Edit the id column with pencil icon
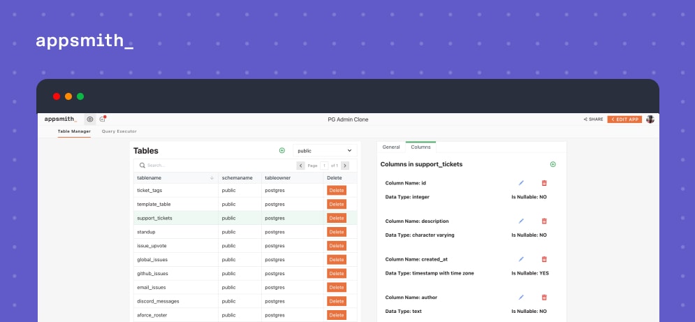Image resolution: width=695 pixels, height=322 pixels. (521, 183)
